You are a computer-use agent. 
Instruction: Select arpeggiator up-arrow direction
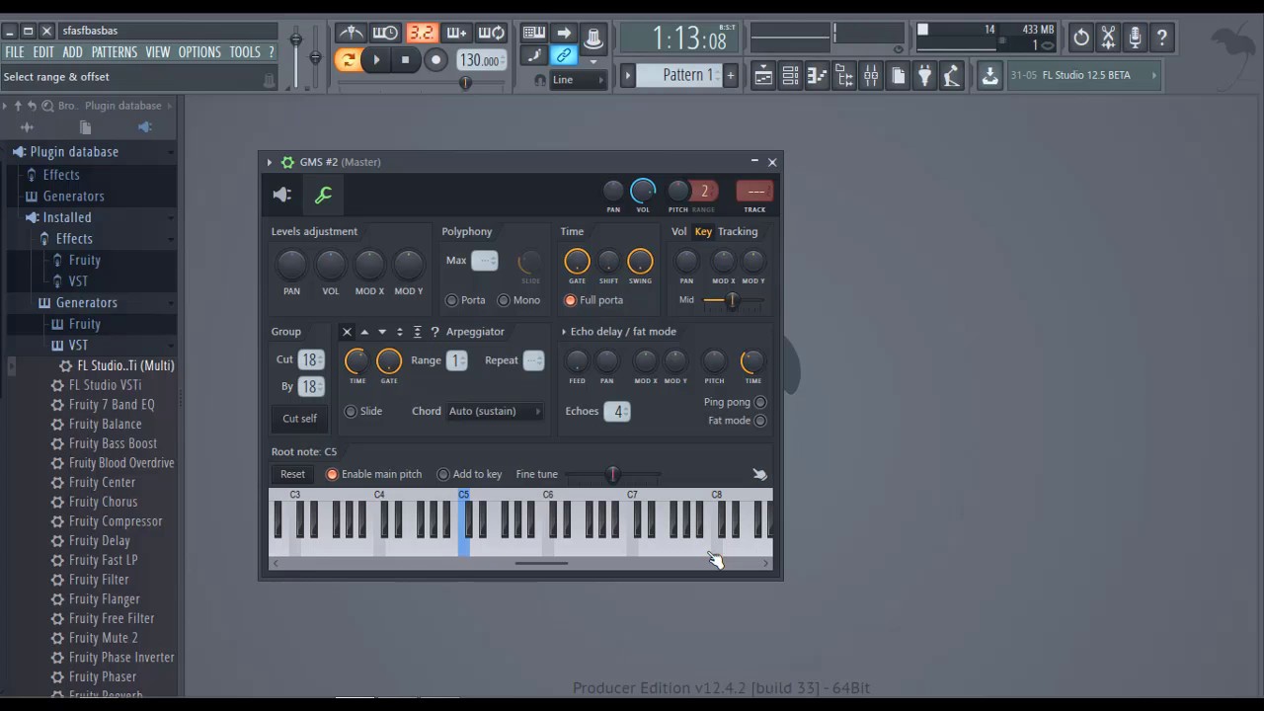pyautogui.click(x=364, y=332)
